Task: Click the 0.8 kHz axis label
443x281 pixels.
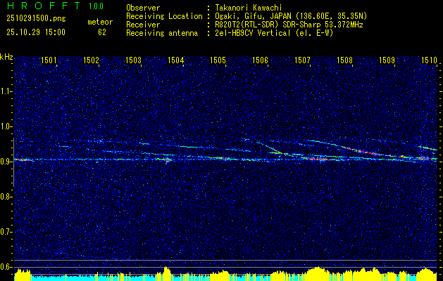Action: 6,197
